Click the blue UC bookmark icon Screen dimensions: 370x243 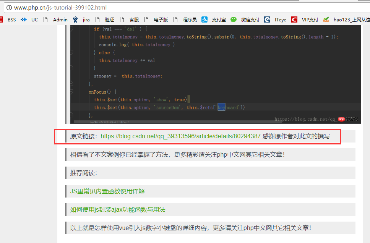pos(24,19)
